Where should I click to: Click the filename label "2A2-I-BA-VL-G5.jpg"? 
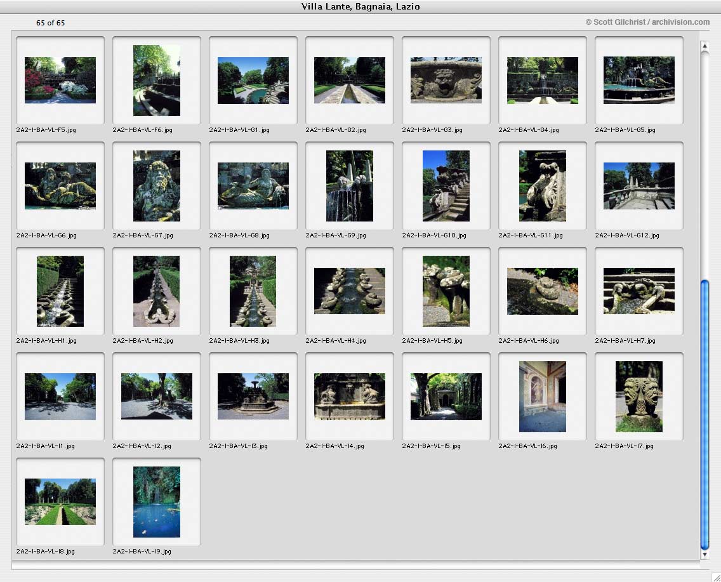625,130
